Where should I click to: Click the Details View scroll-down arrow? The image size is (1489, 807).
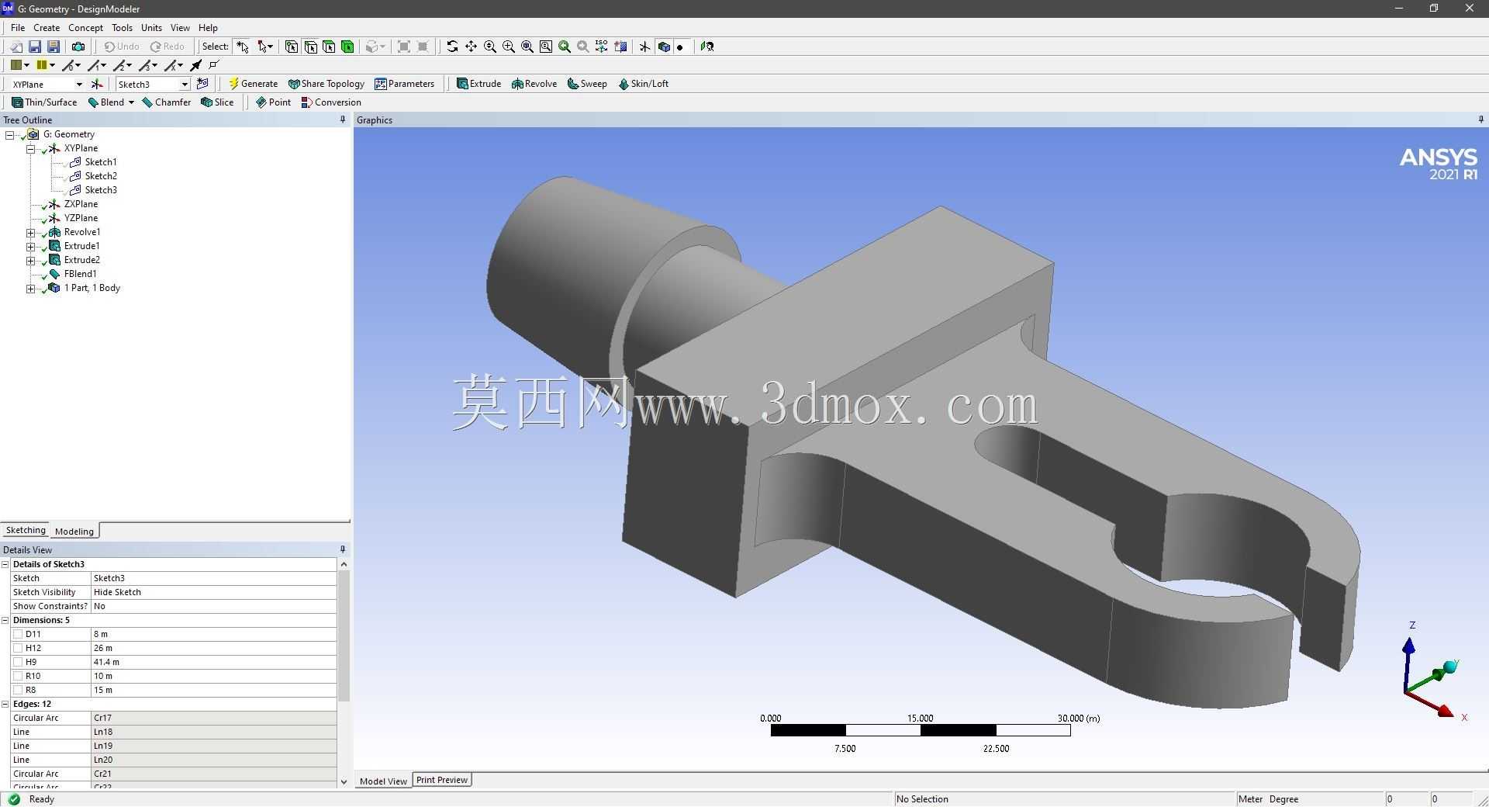pyautogui.click(x=344, y=781)
